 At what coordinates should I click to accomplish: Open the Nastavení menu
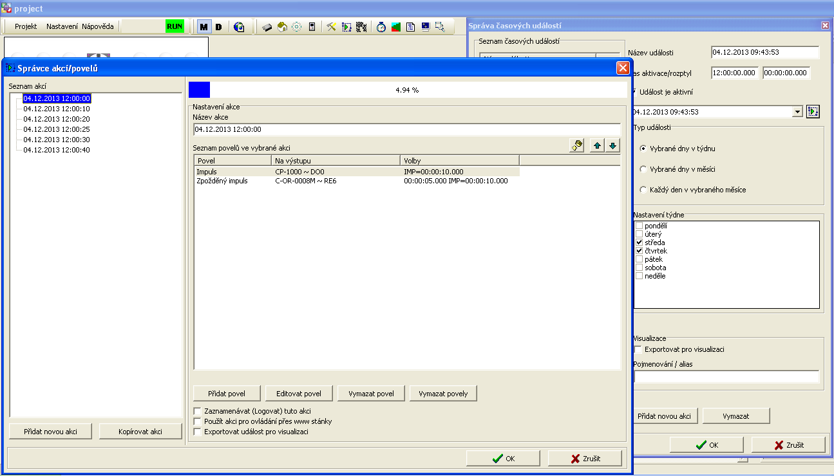point(62,26)
